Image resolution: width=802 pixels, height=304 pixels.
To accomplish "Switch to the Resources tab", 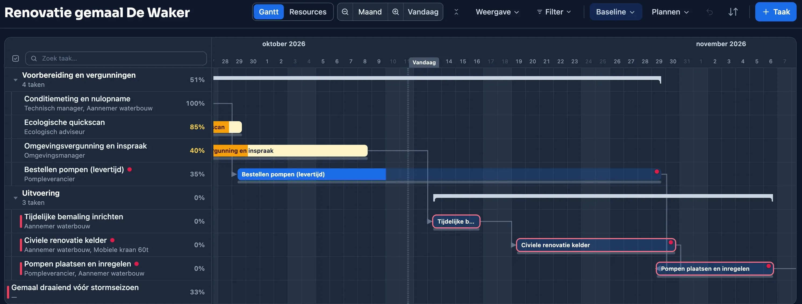I will pyautogui.click(x=307, y=12).
